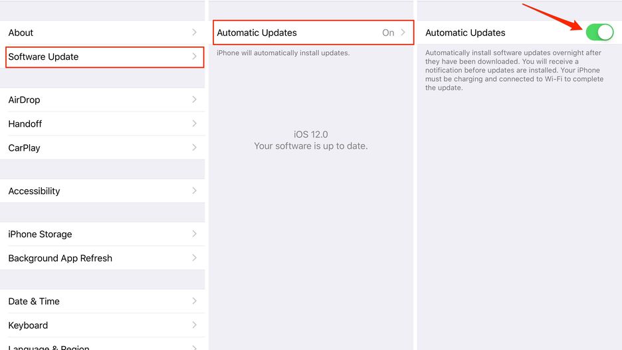Select 'Your software is up to date.' text
Viewport: 622px width, 350px height.
coord(310,146)
